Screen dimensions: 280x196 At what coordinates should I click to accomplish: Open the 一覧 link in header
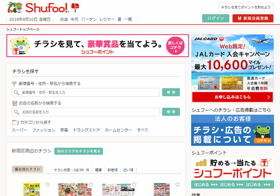pos(128,19)
